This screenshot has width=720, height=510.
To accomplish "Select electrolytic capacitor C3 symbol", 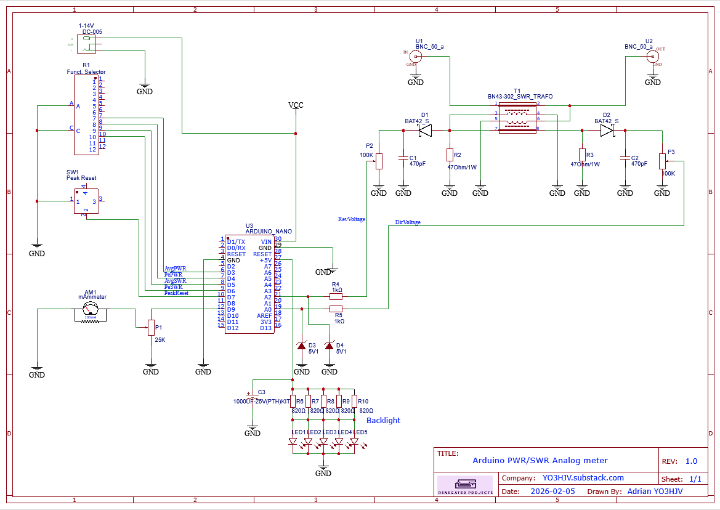I will tap(252, 395).
